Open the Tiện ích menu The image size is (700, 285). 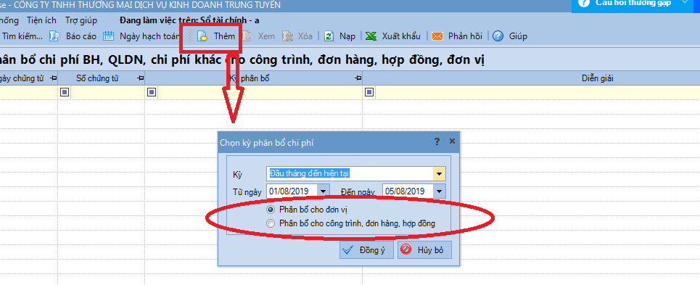pyautogui.click(x=41, y=20)
